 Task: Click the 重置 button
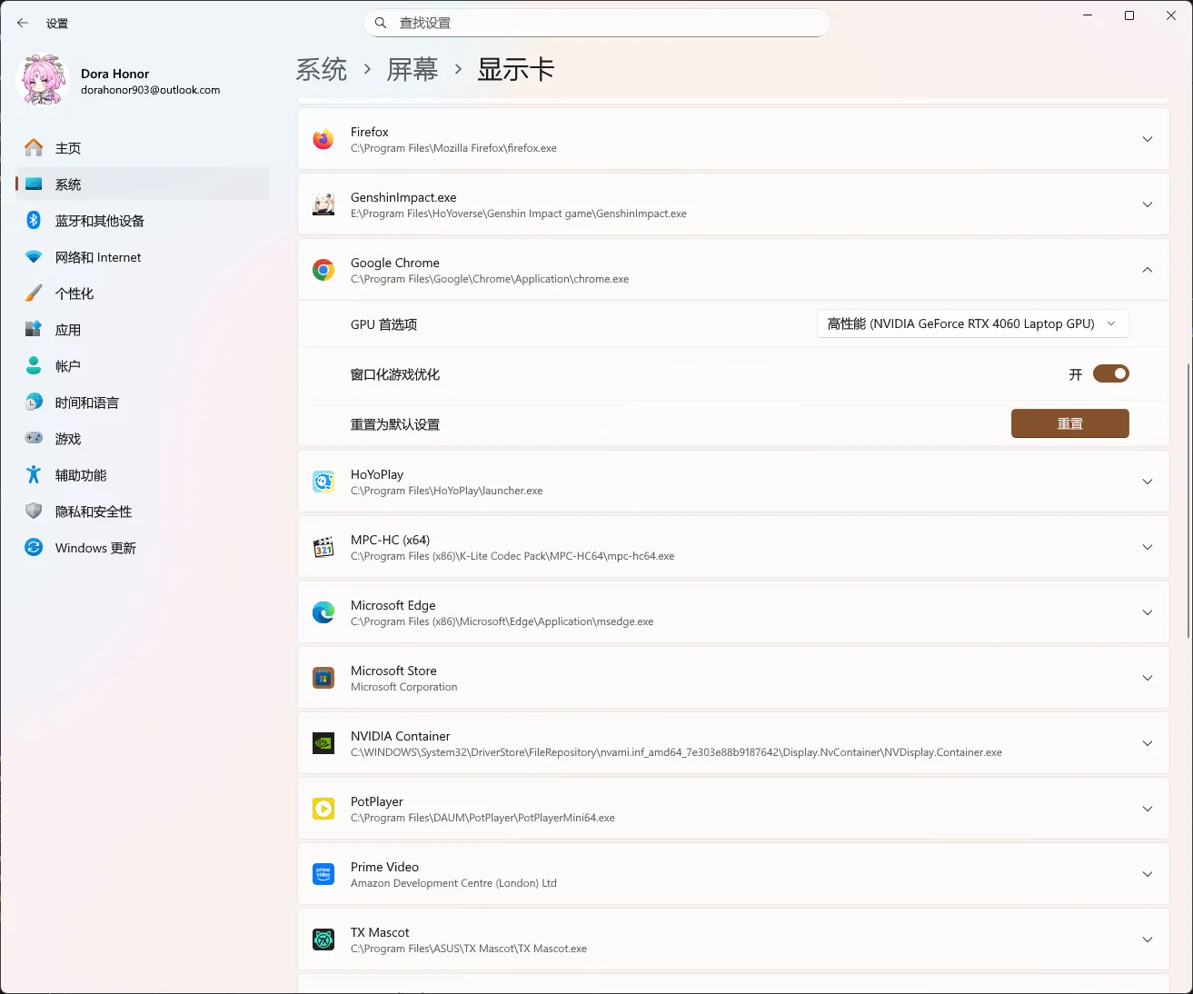point(1069,423)
